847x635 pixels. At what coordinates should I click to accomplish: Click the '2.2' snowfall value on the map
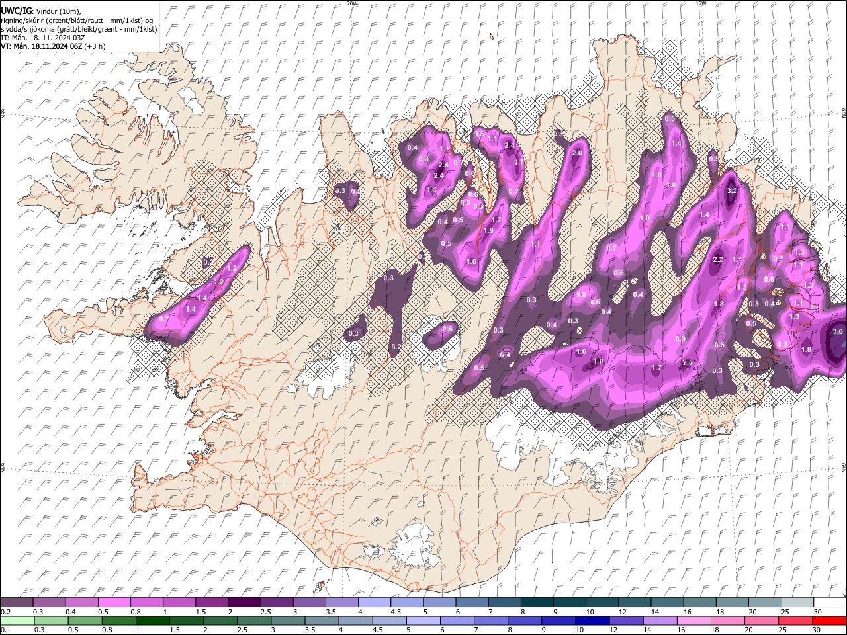point(718,260)
